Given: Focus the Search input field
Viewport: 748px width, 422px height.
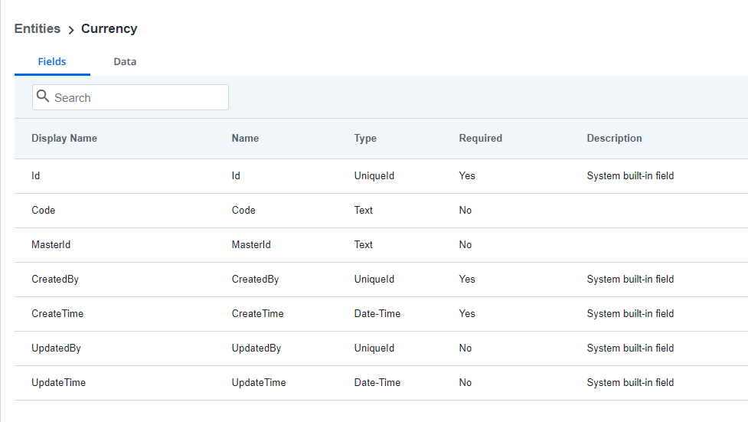Looking at the screenshot, I should [x=130, y=97].
